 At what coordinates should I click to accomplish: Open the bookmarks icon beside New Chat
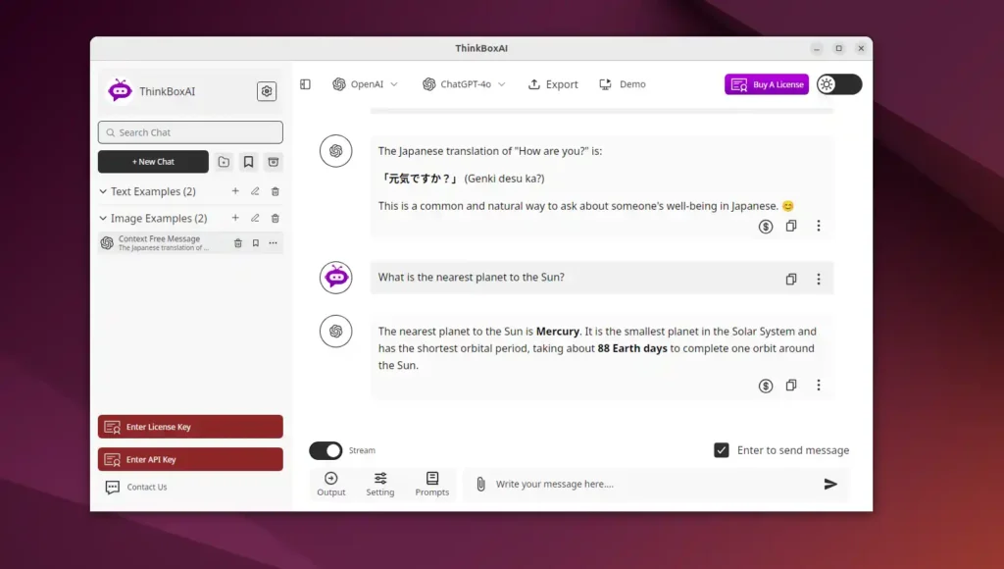click(247, 161)
